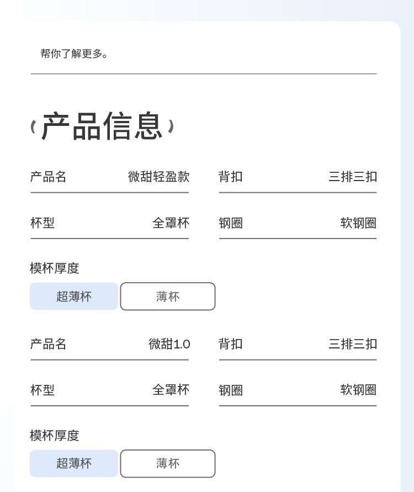Screen dimensions: 414x492
Task: Click 钢圈 label in 微甜1.0 section
Action: coord(231,390)
